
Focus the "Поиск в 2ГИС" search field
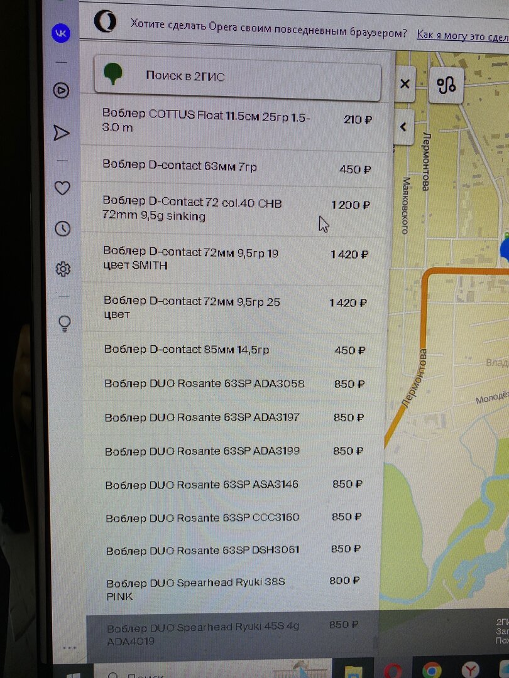point(237,77)
